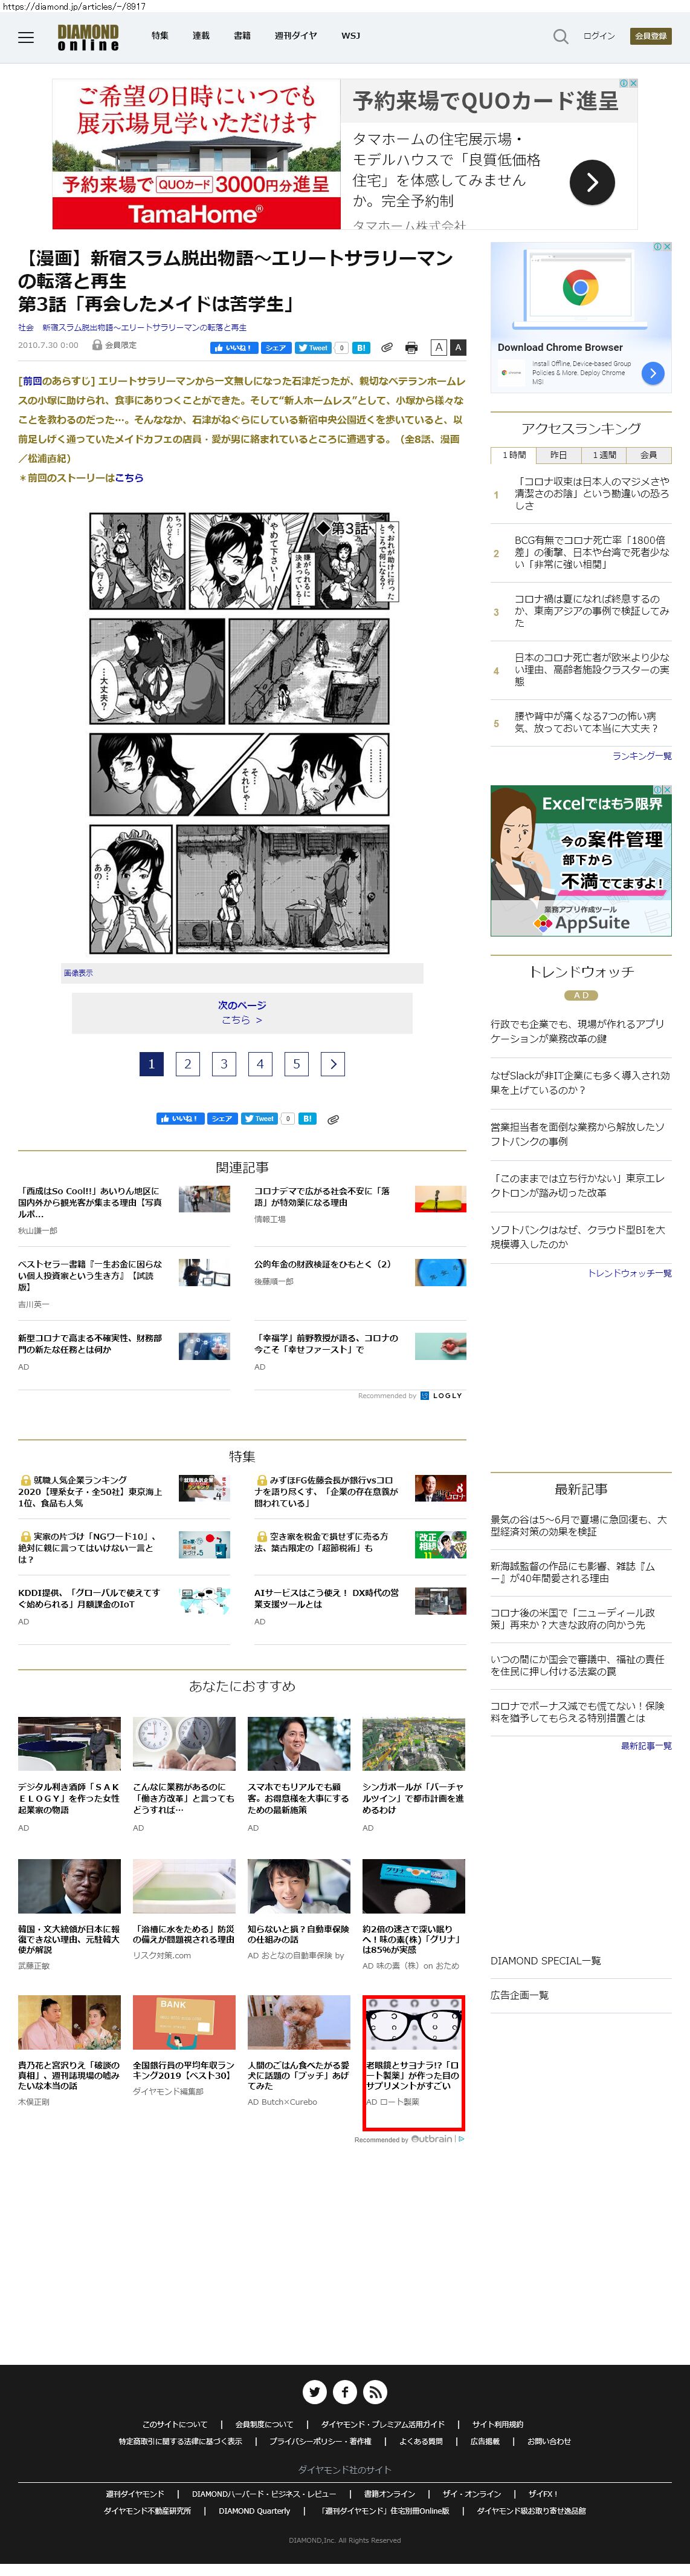Click the top Hatena B! bookmark icon
The image size is (690, 2576).
tap(361, 348)
